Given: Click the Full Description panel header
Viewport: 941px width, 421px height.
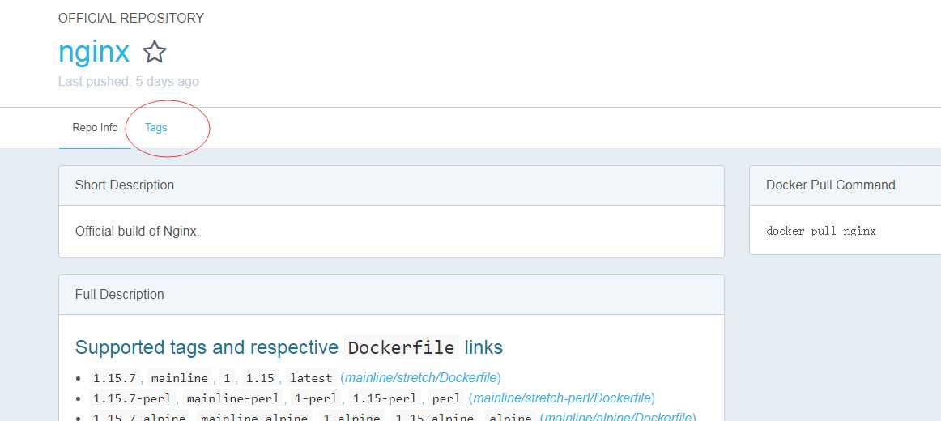Looking at the screenshot, I should [120, 295].
